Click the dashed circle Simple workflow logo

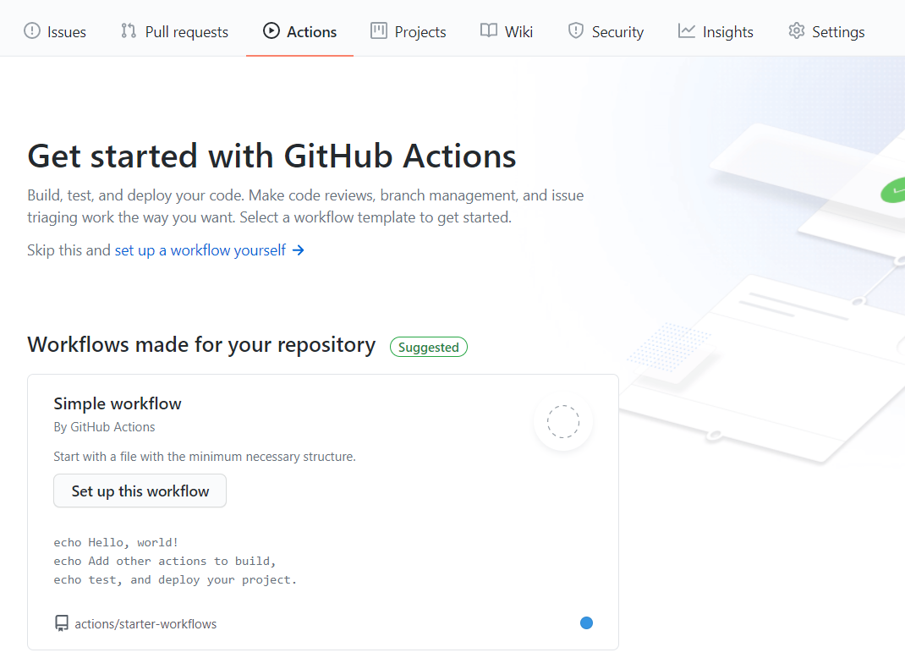563,421
